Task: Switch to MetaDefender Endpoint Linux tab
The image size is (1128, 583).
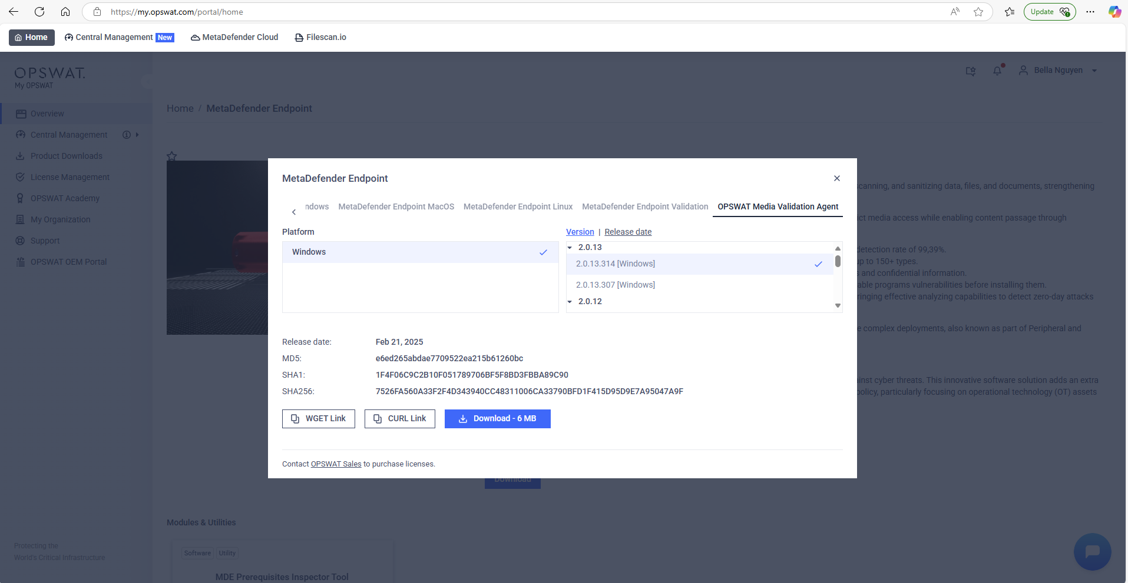Action: point(518,206)
